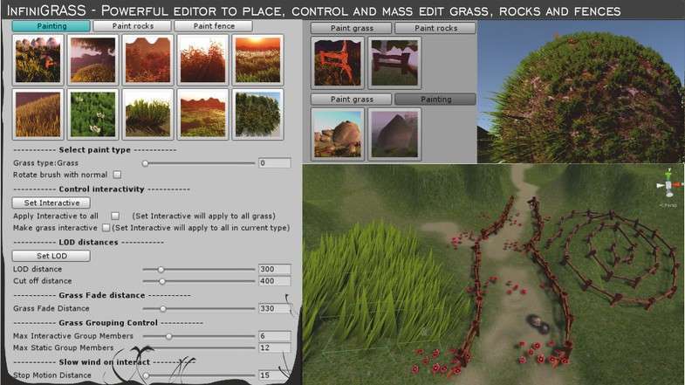Select the red wooden fence thumbnail
This screenshot has width=685, height=385.
[337, 63]
